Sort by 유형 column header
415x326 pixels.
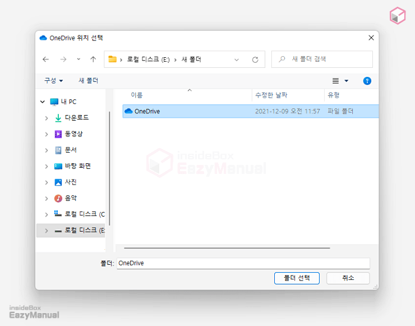point(334,95)
